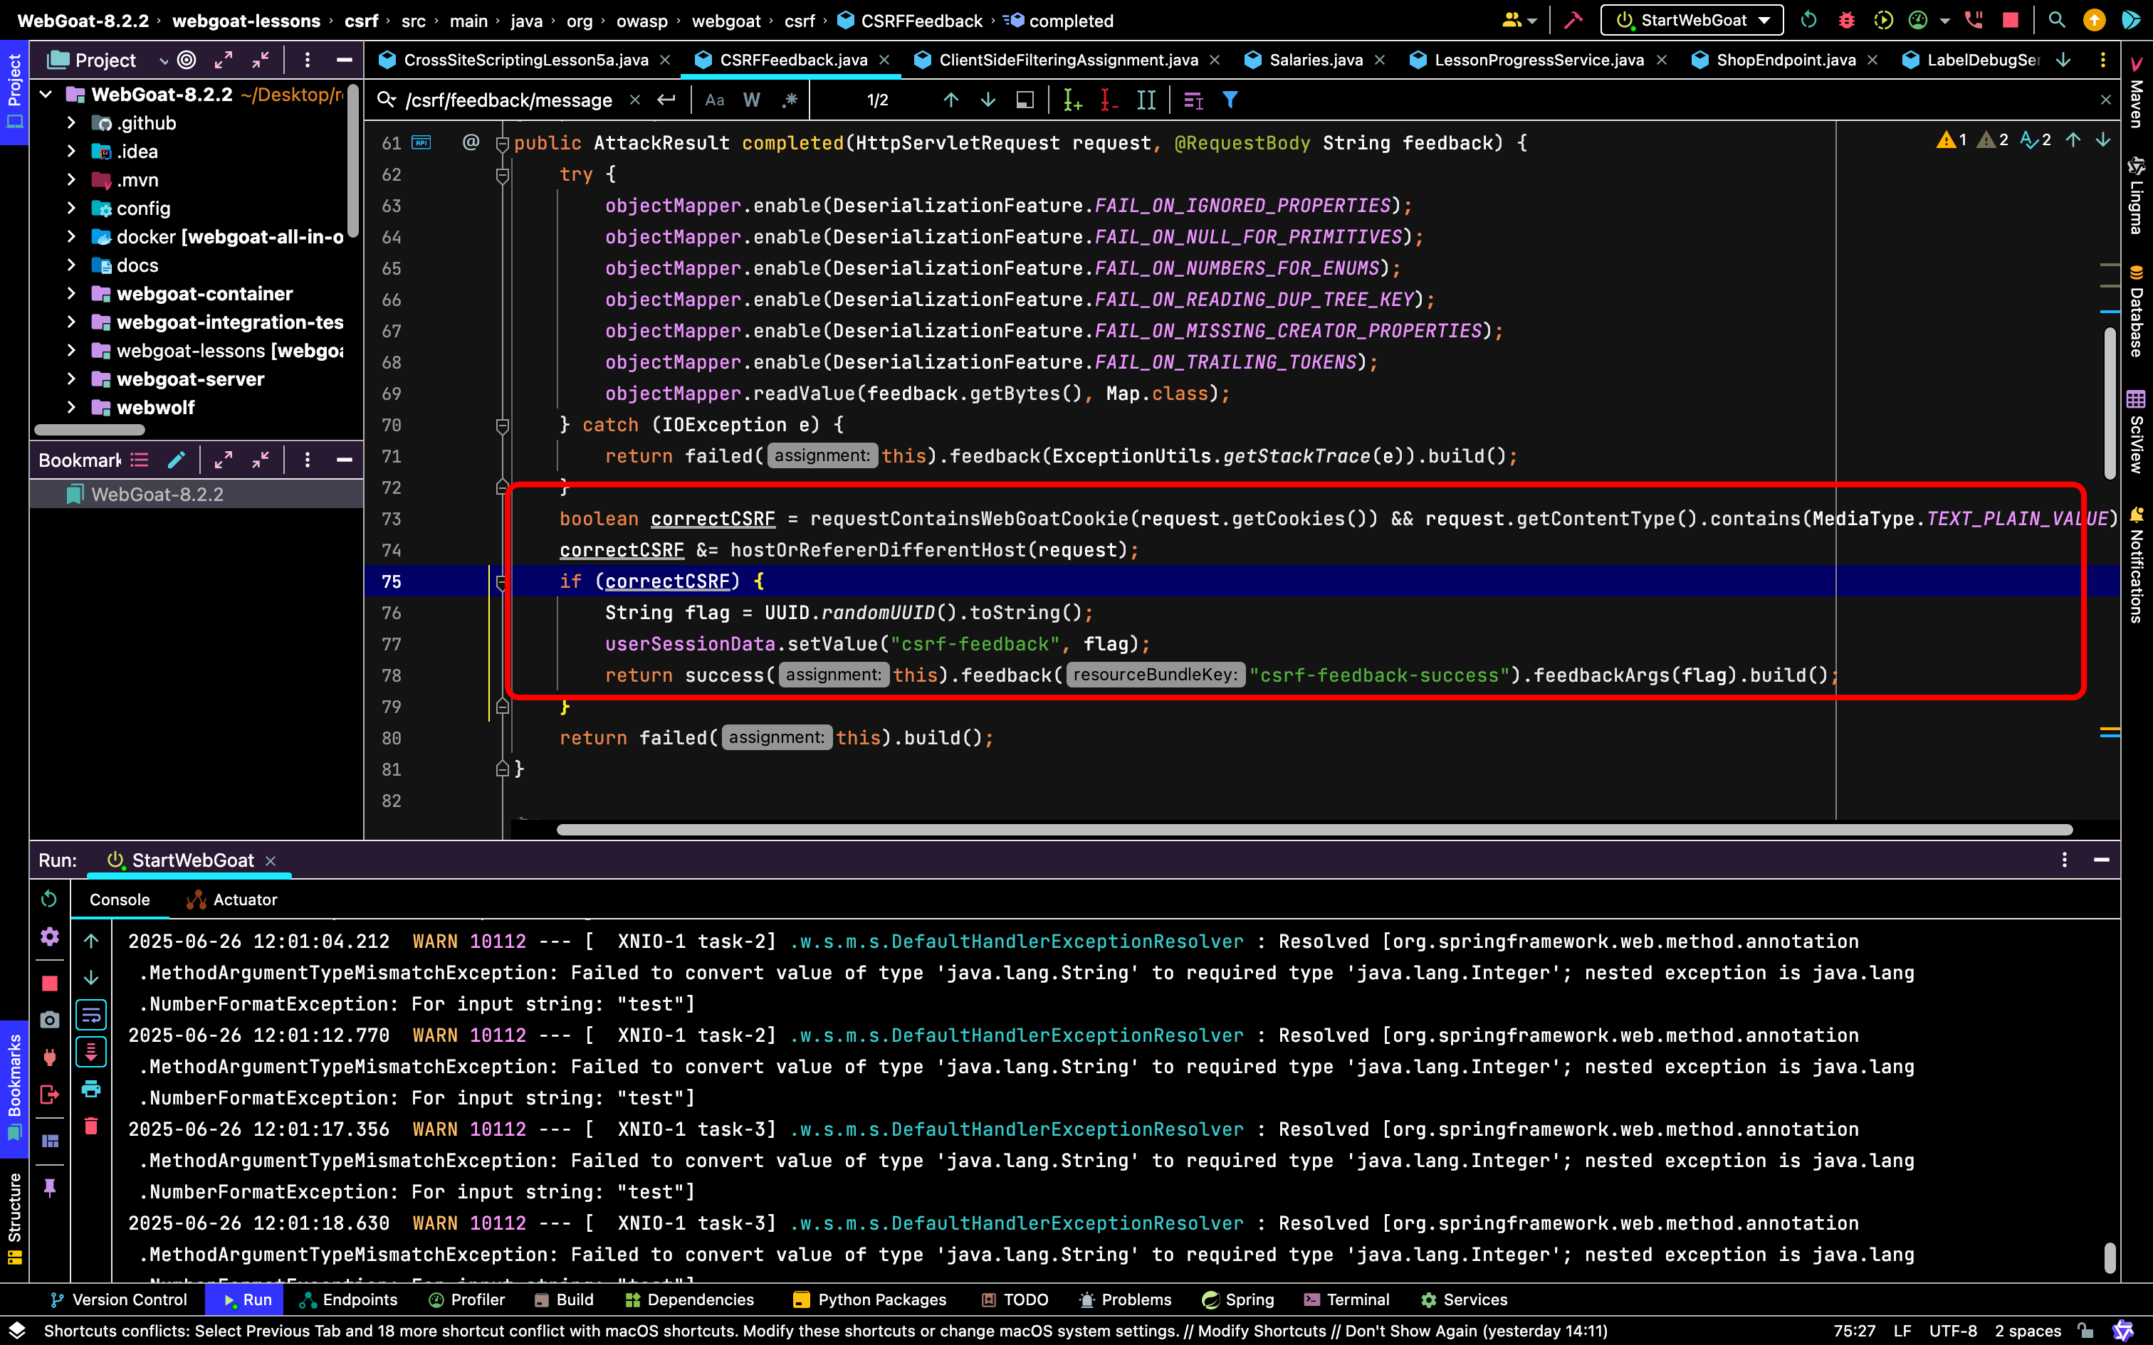Toggle soft-wrap in console
This screenshot has height=1345, width=2153.
pos(90,1015)
